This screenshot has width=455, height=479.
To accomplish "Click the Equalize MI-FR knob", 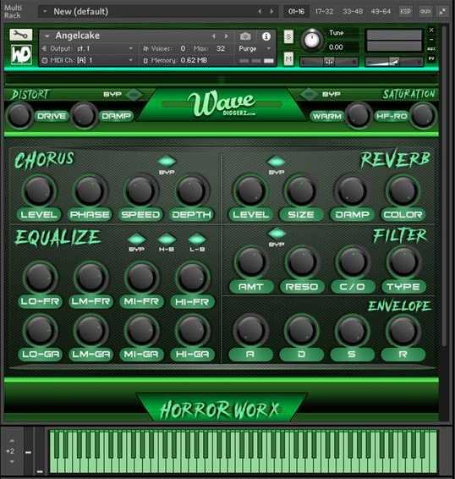I will (141, 278).
